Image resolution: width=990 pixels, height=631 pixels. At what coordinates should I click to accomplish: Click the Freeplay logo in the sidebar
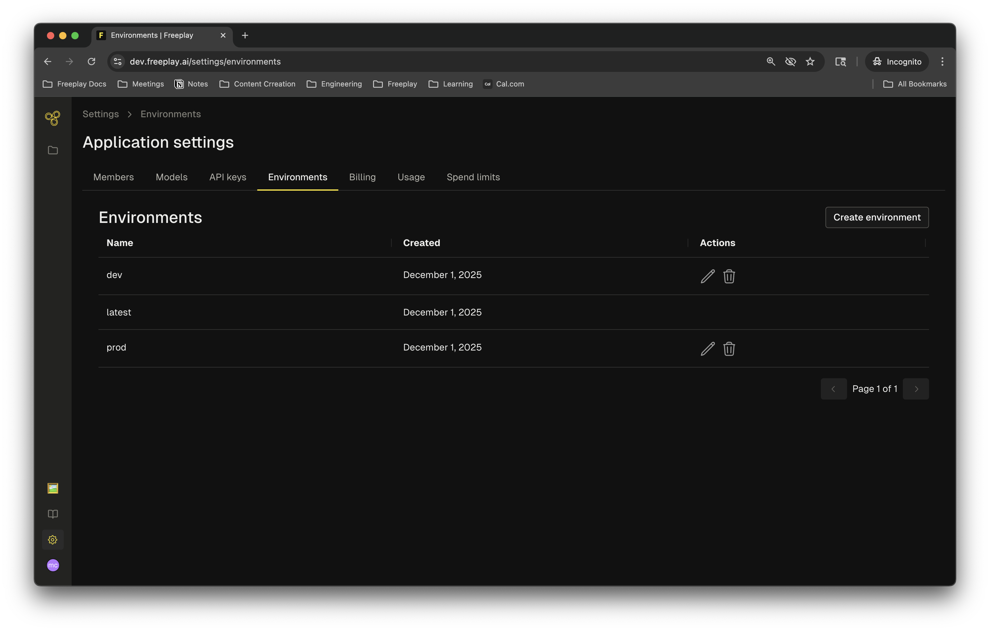tap(53, 118)
